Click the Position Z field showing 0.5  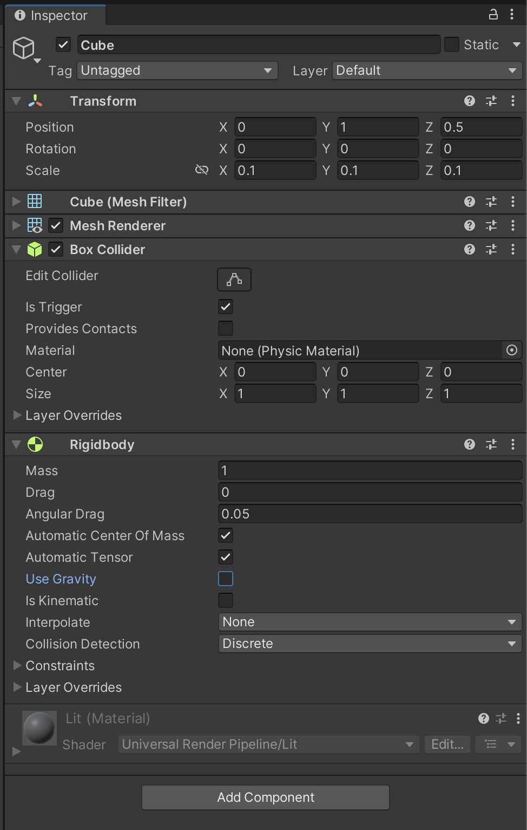tap(481, 127)
